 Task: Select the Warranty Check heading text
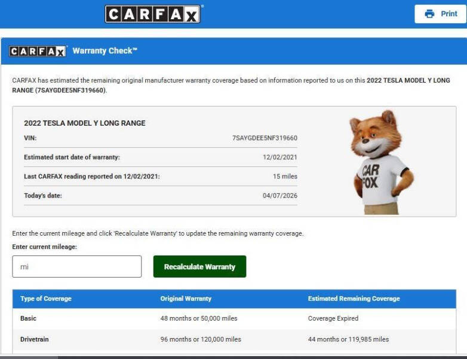105,51
